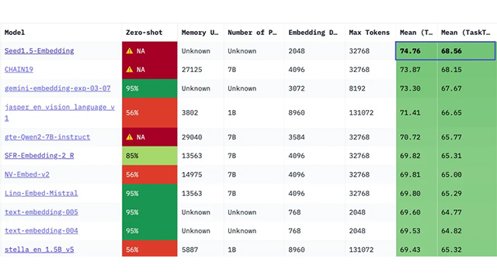Open the Seed1.5-Embedding model link
The height and width of the screenshot is (279, 497).
click(40, 51)
